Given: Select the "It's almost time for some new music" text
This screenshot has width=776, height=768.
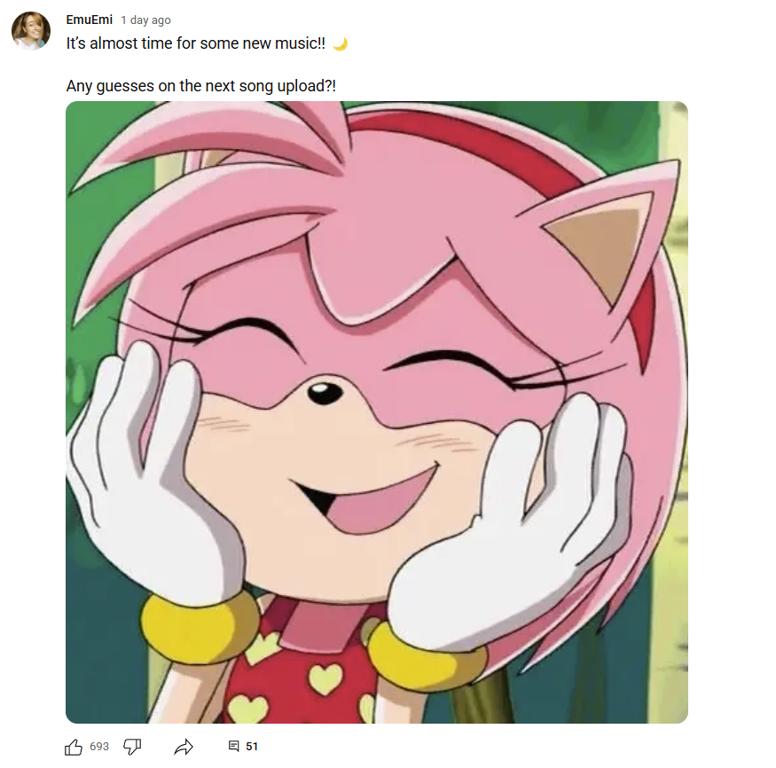Looking at the screenshot, I should (195, 43).
